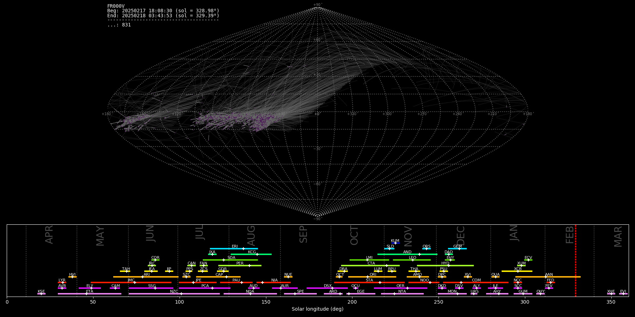Viewport: 635px width, 317px height.
Task: Click the NOO shower label
Action: click(424, 280)
